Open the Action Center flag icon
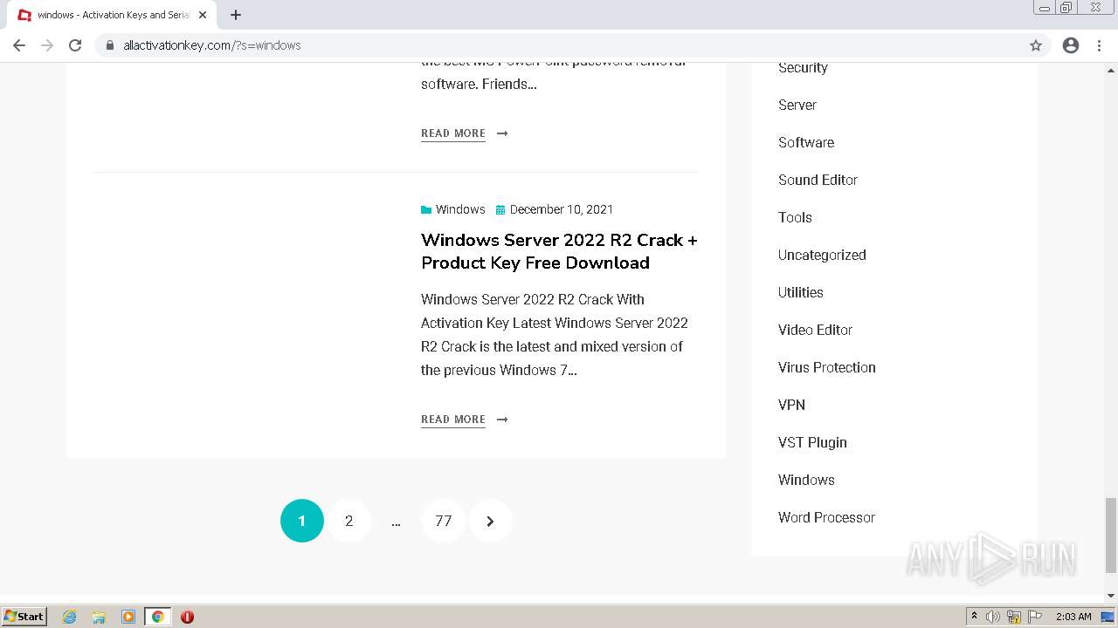The image size is (1118, 628). click(x=1035, y=617)
